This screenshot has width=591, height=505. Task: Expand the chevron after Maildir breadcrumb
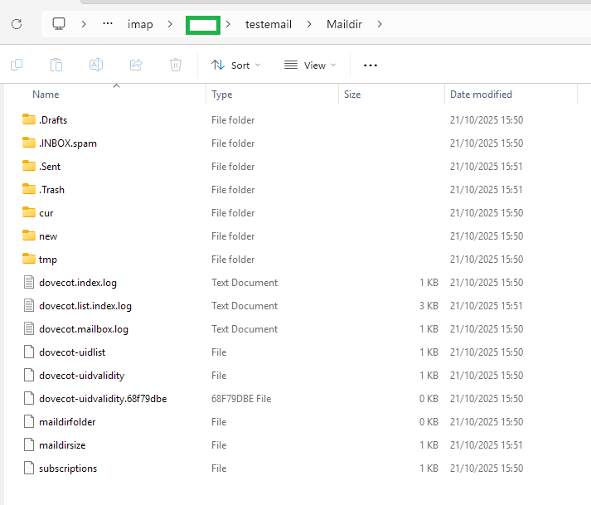tap(380, 24)
